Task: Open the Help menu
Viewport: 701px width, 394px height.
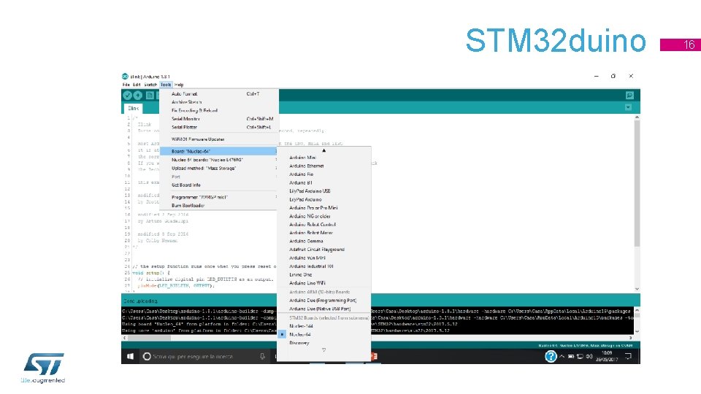Action: [x=179, y=85]
